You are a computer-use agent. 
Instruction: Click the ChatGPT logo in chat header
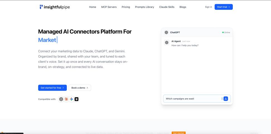point(166,32)
